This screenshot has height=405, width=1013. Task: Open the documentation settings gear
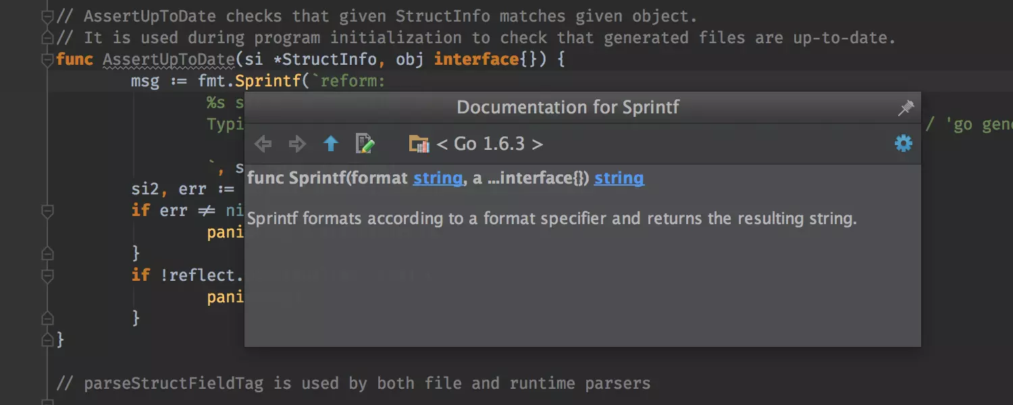903,143
